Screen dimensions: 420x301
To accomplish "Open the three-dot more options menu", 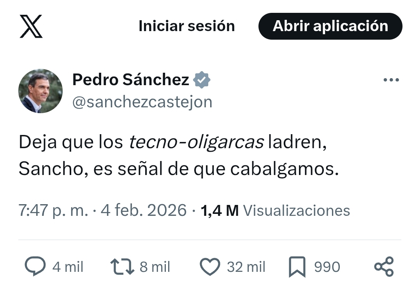I will [391, 80].
